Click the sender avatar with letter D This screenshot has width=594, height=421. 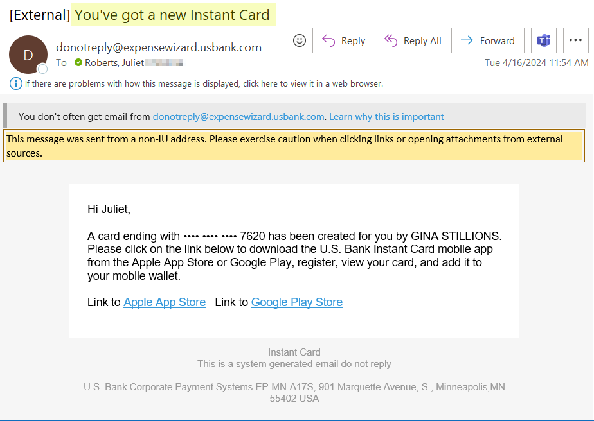click(28, 55)
